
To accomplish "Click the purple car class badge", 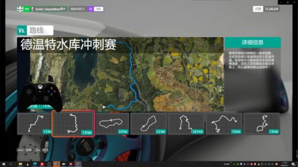I will coord(91,9).
